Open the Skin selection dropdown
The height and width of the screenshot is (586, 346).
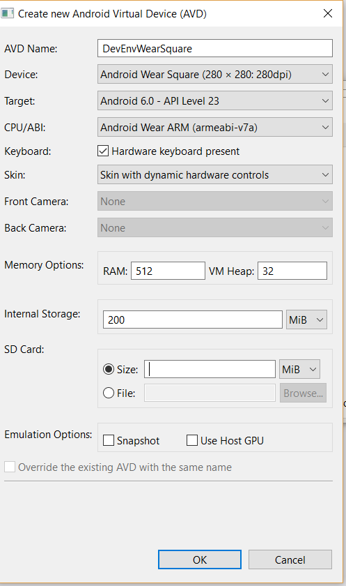215,175
